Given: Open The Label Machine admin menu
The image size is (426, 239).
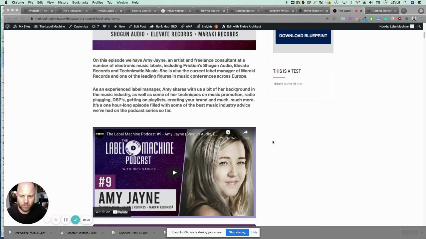Looking at the screenshot, I should 49,27.
